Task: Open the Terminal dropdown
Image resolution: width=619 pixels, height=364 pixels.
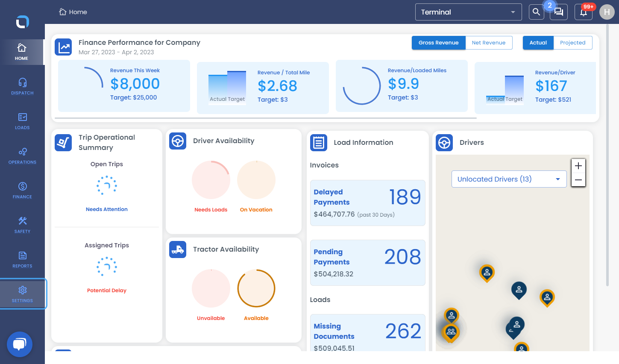Action: pyautogui.click(x=469, y=12)
